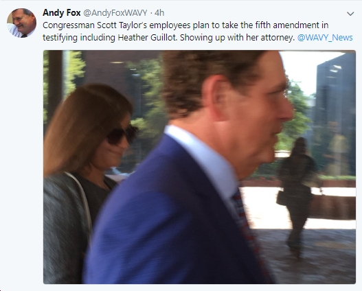Open the 4h tweet timestamp
Screen dimensions: 362x291
point(159,13)
